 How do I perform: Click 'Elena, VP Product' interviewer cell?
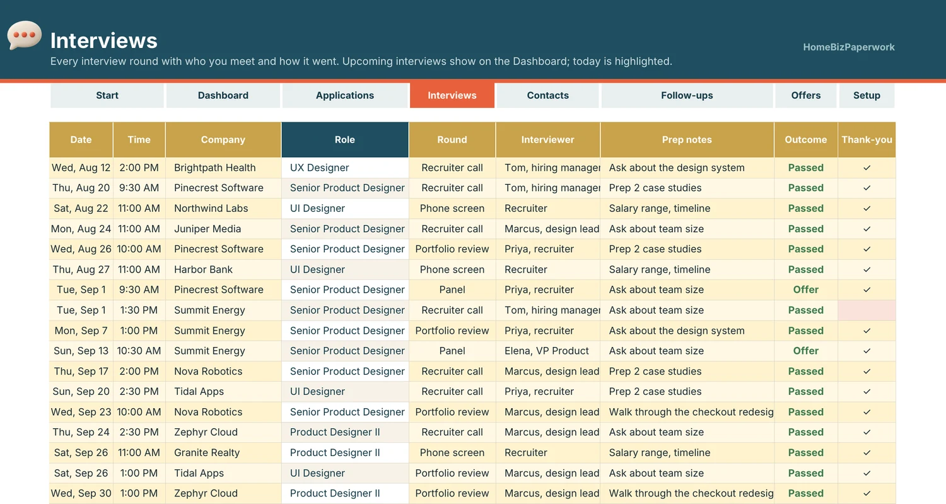(548, 351)
